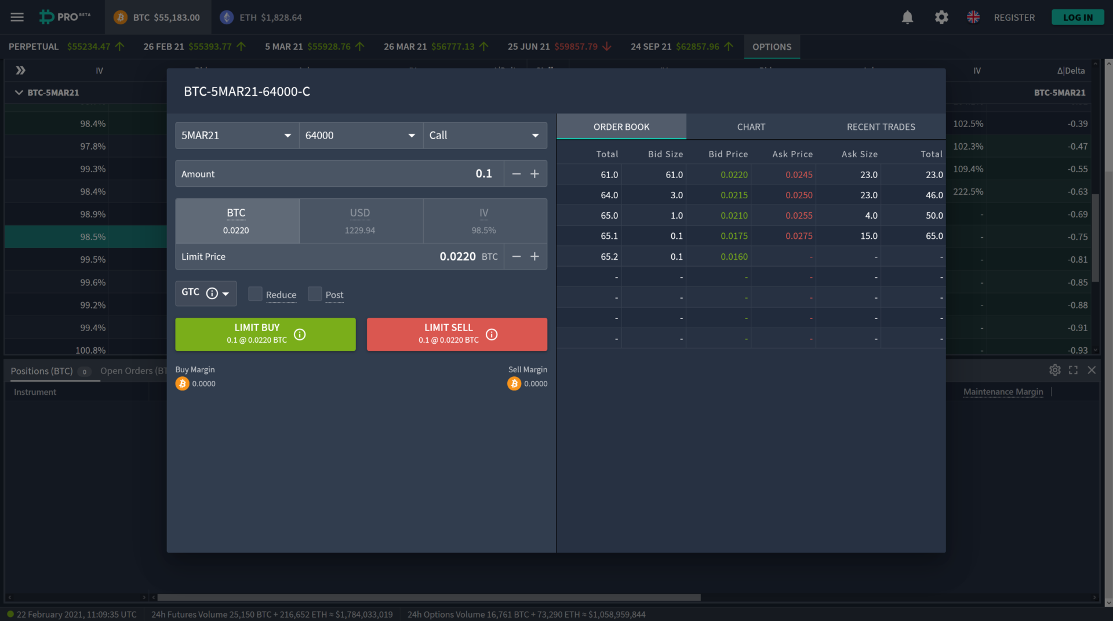This screenshot has height=621, width=1113.
Task: Click the info icon inside LIMIT BUY
Action: tap(300, 335)
